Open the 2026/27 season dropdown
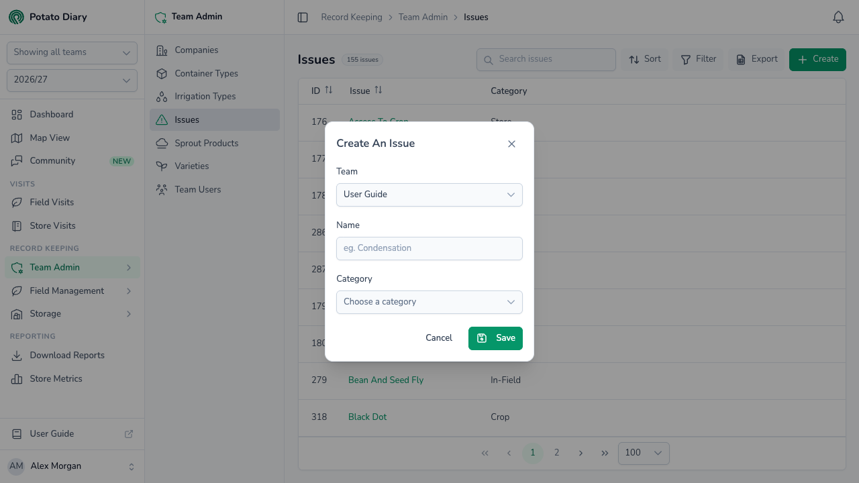 (72, 80)
